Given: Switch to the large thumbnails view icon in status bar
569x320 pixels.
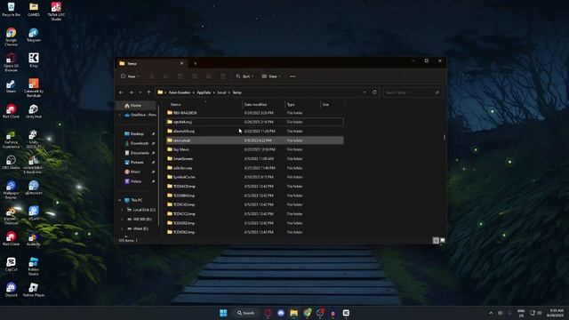Looking at the screenshot, I should pos(443,240).
